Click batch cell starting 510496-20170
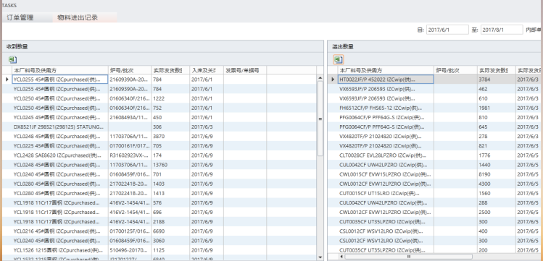543x261 pixels. coord(130,250)
